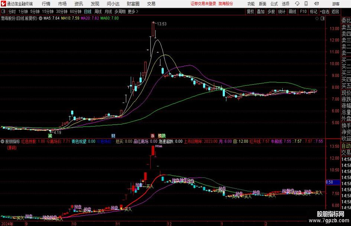Click the 证券交易未登录 login link

point(203,4)
